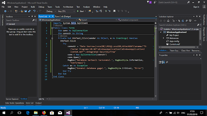Select Contoh.mdf in Solution Explorer
207x116 pixels.
175,44
